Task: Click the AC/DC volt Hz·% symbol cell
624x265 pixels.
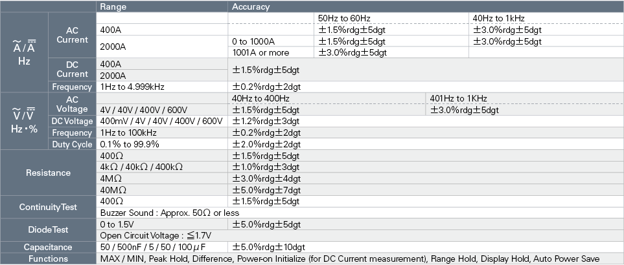Action: [x=24, y=122]
